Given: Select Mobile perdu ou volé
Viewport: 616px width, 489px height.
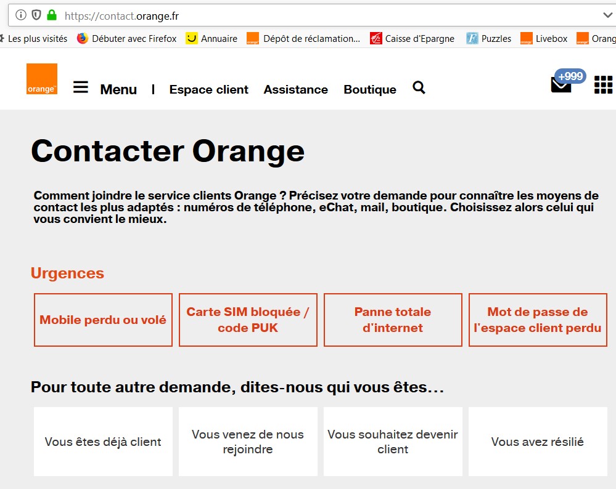Looking at the screenshot, I should tap(103, 320).
